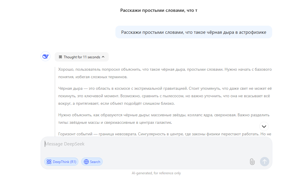
Task: Jump to bottom with round down-arrow button
Action: [264, 126]
